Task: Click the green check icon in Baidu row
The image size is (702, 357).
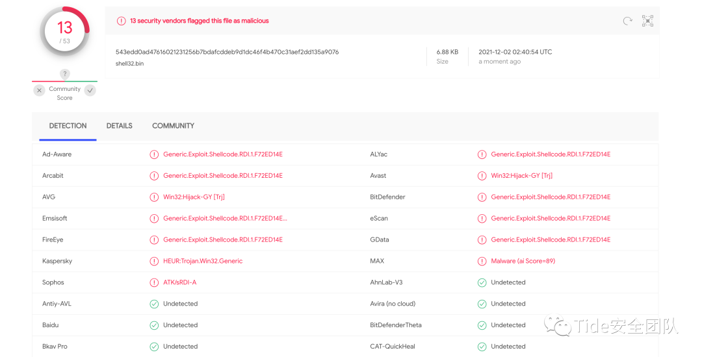Action: (154, 325)
